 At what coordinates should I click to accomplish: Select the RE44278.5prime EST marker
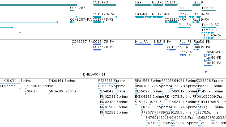(x=166, y=99)
